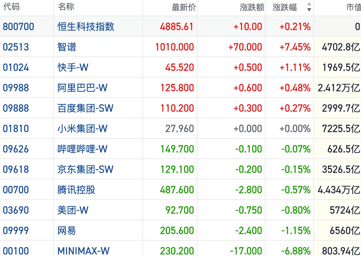Sort by the 市值 column header

pyautogui.click(x=354, y=7)
